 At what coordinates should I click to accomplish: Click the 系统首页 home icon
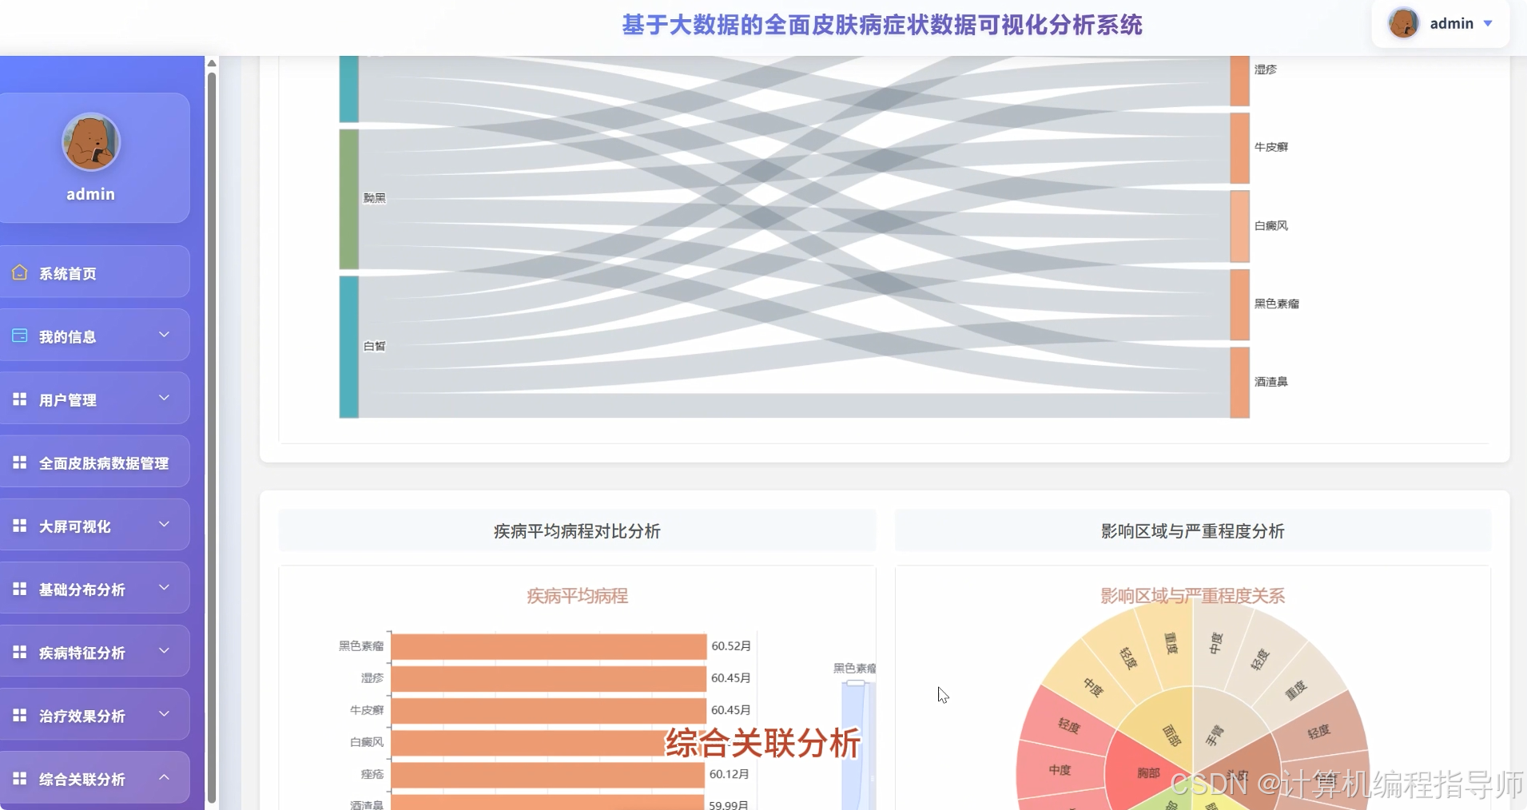[19, 273]
